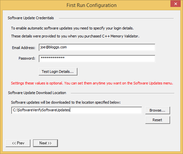The width and height of the screenshot is (183, 154).
Task: Click the 'Software updates will be downloaded' text
Action: pyautogui.click(x=66, y=102)
